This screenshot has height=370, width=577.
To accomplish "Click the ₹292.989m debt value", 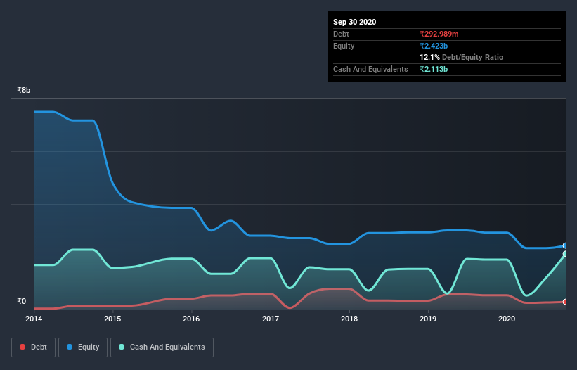I will [x=439, y=34].
